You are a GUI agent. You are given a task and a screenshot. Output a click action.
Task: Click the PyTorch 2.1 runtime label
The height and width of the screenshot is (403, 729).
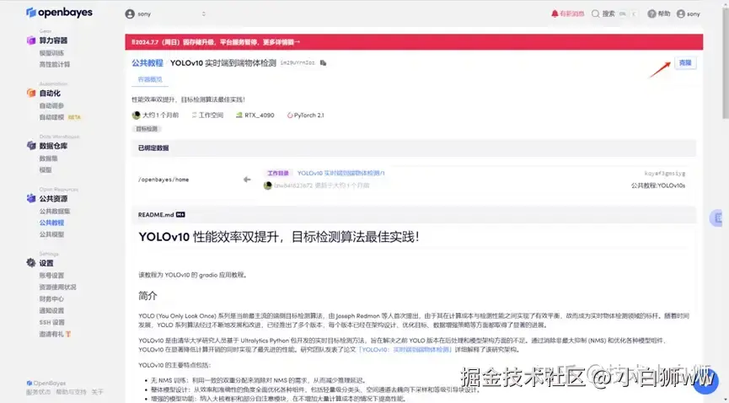pyautogui.click(x=305, y=115)
